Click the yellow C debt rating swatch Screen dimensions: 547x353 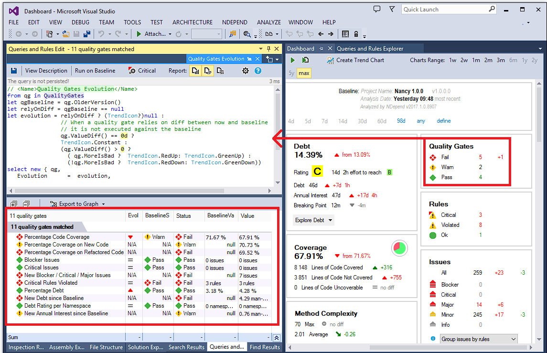tap(317, 171)
